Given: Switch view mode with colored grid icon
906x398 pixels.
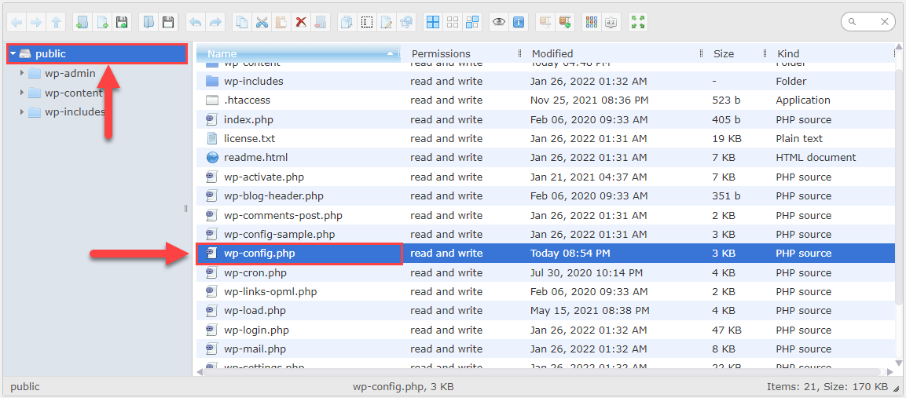Looking at the screenshot, I should [592, 22].
